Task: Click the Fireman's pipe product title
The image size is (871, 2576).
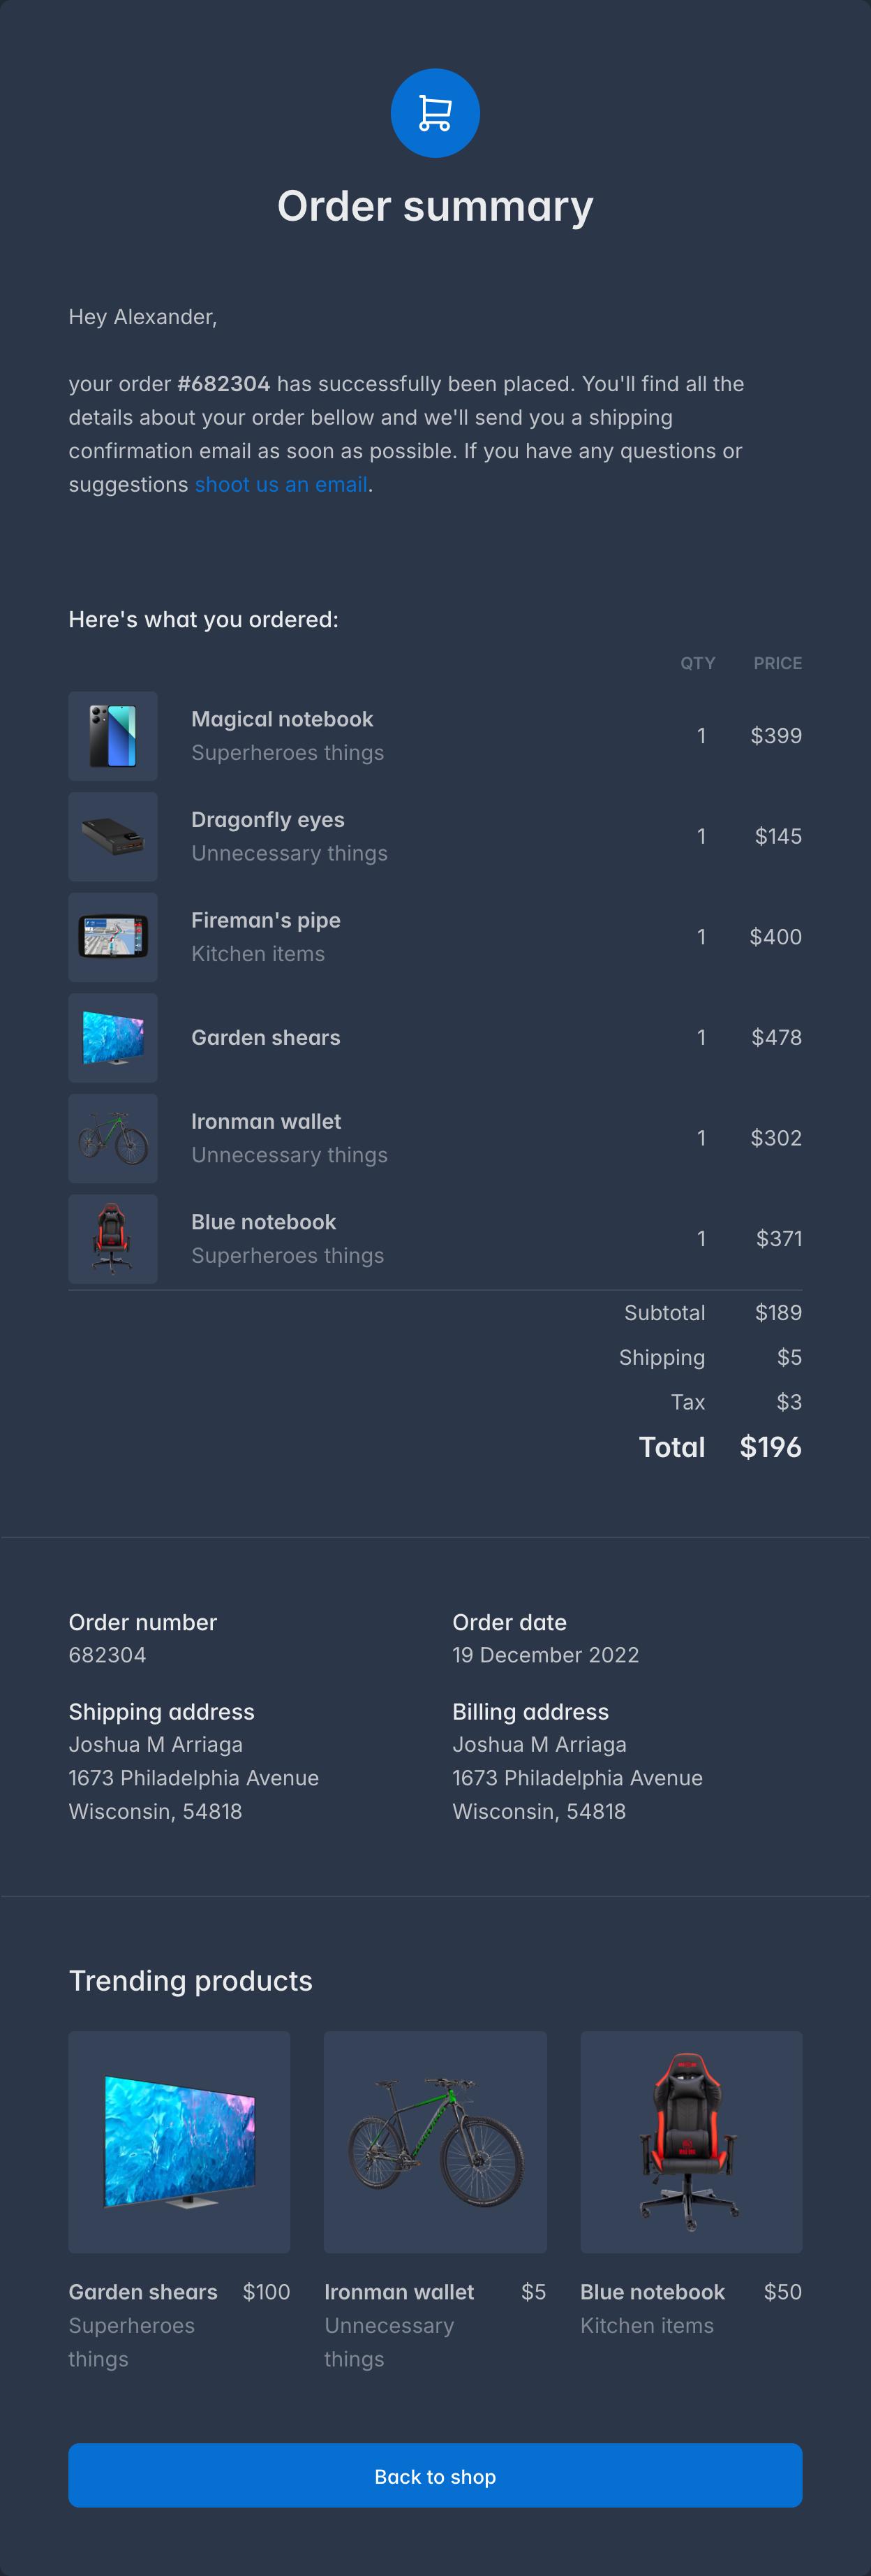Action: click(266, 920)
